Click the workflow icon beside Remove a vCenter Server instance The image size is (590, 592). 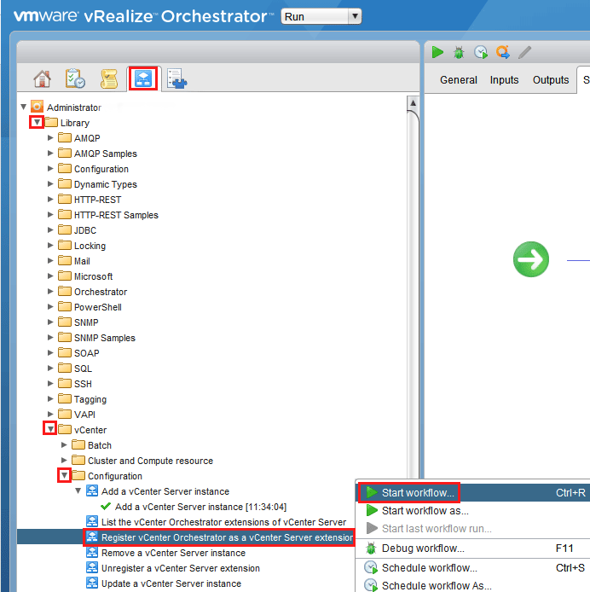(x=92, y=552)
